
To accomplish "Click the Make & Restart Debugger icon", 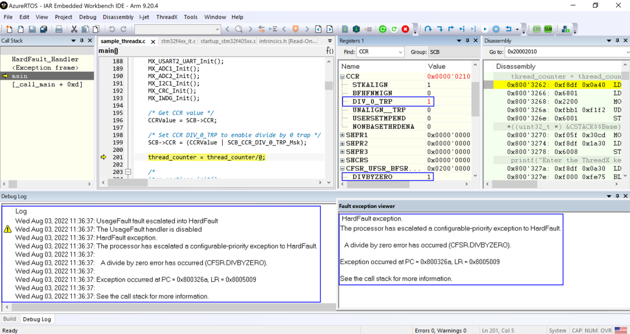I will (383, 29).
